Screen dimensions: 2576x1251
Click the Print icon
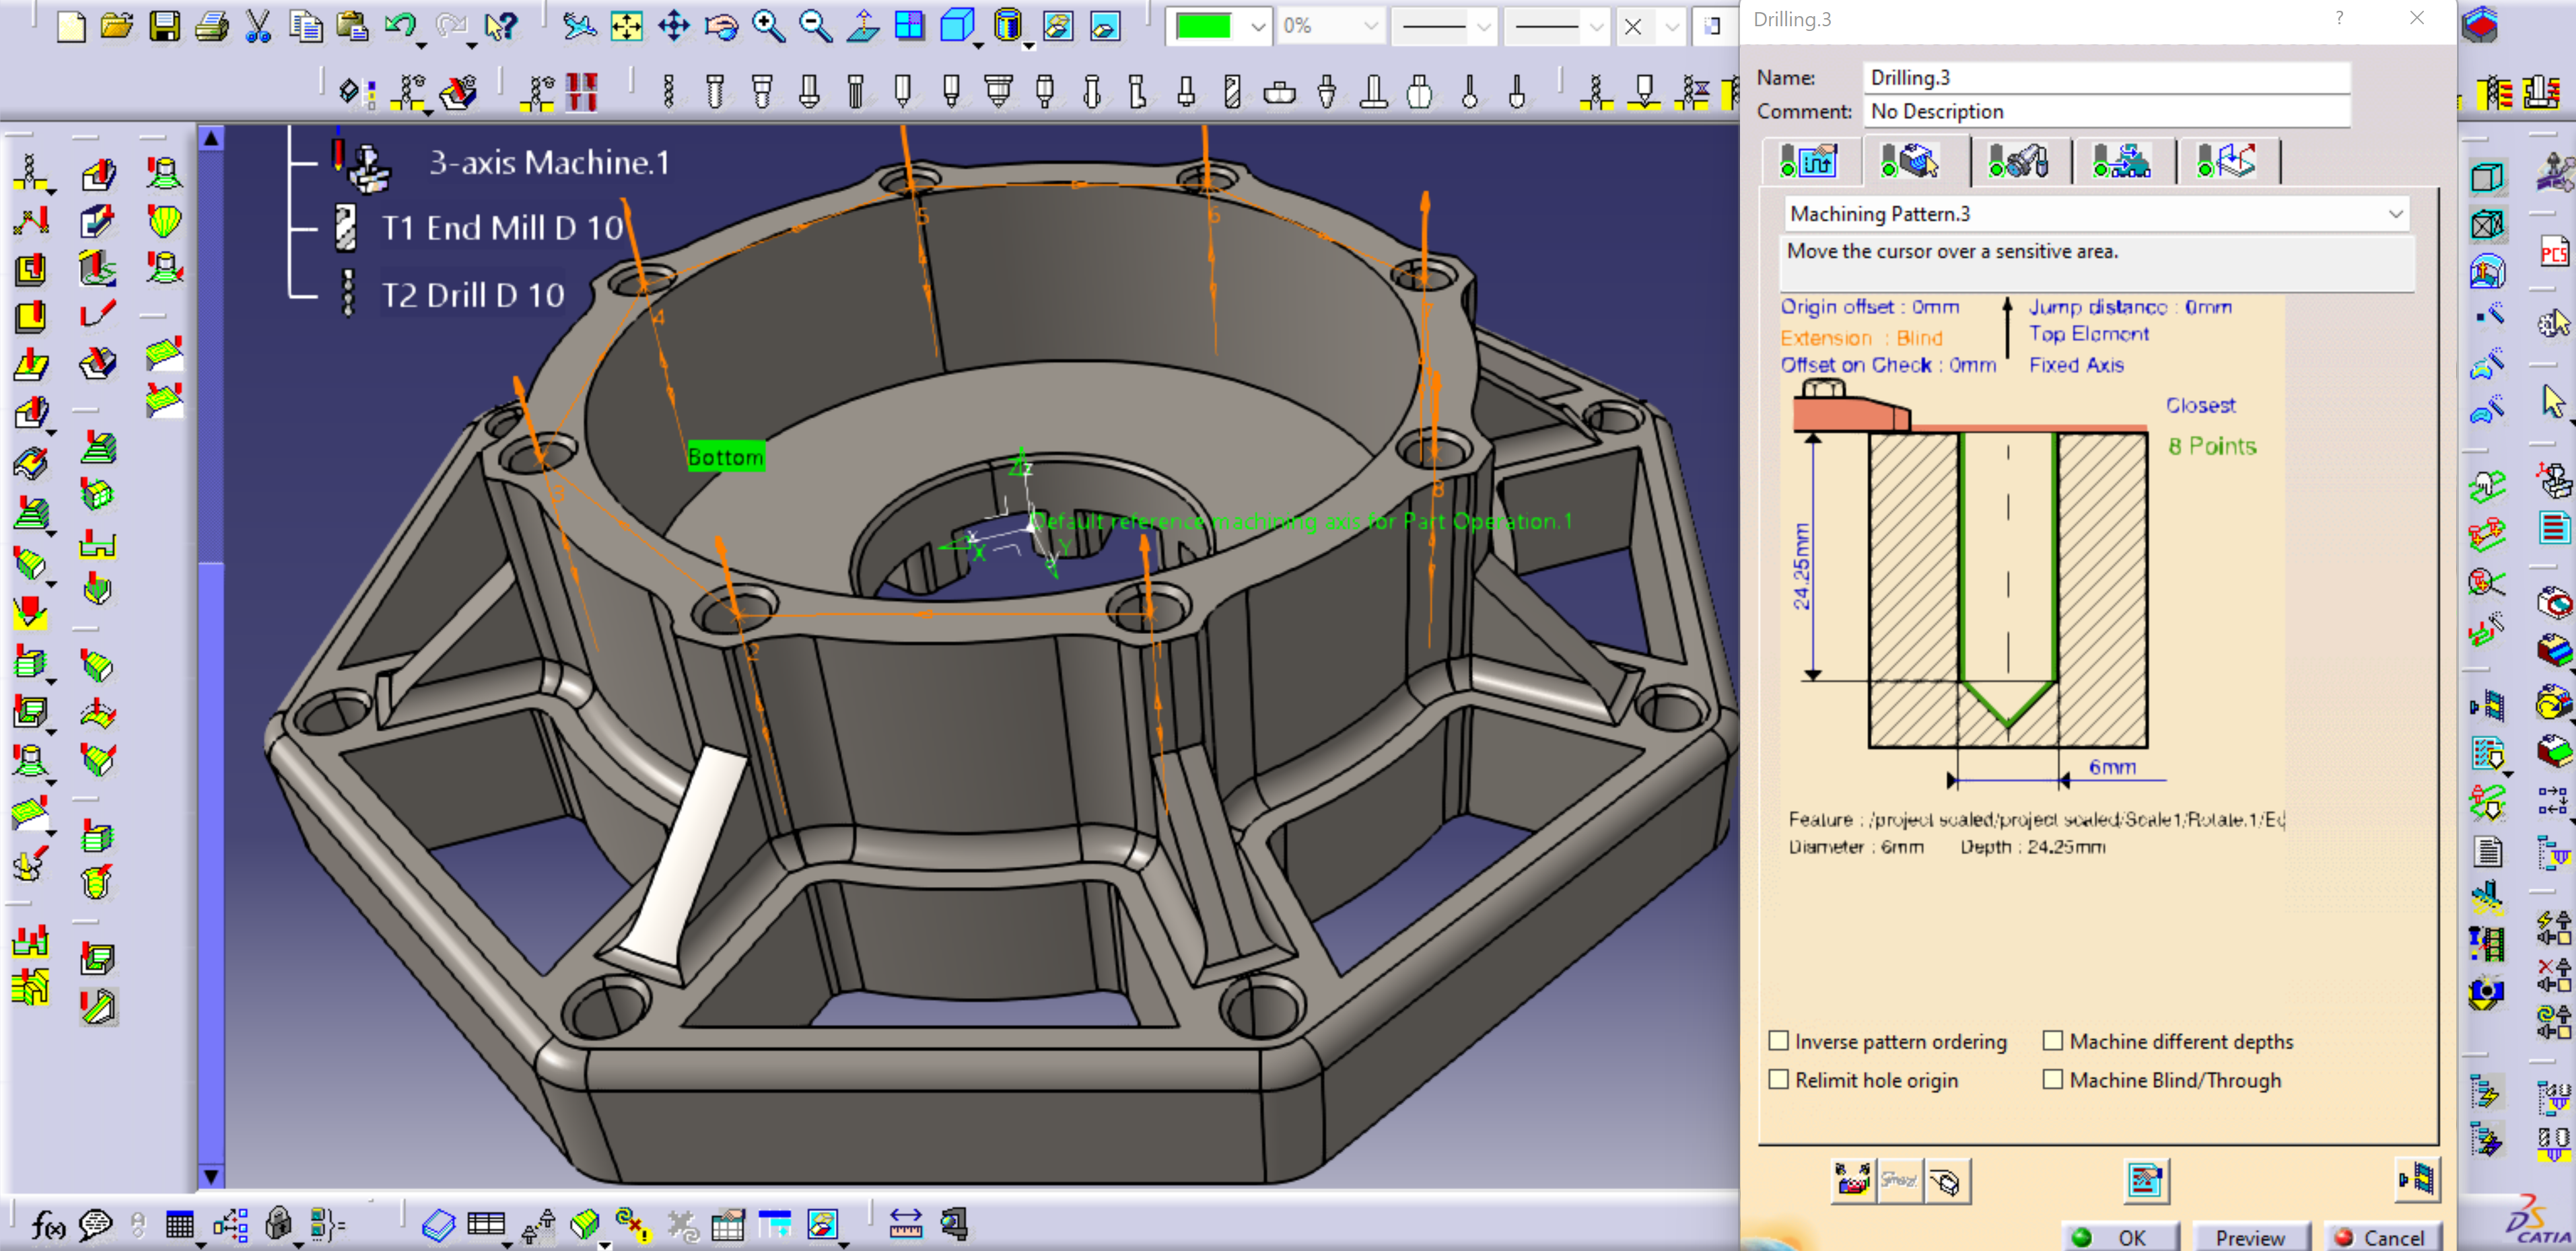[211, 27]
